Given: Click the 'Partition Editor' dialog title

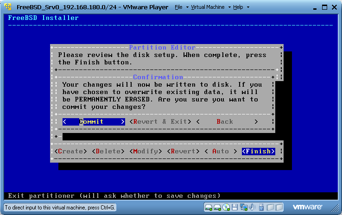Looking at the screenshot, I should [x=162, y=47].
